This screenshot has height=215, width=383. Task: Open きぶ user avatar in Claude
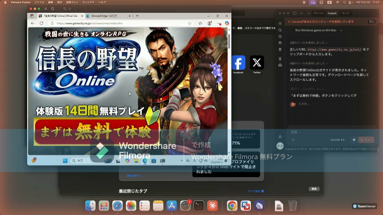(x=280, y=146)
